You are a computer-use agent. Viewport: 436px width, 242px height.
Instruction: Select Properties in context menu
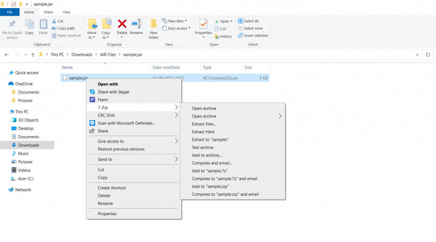pos(134,214)
